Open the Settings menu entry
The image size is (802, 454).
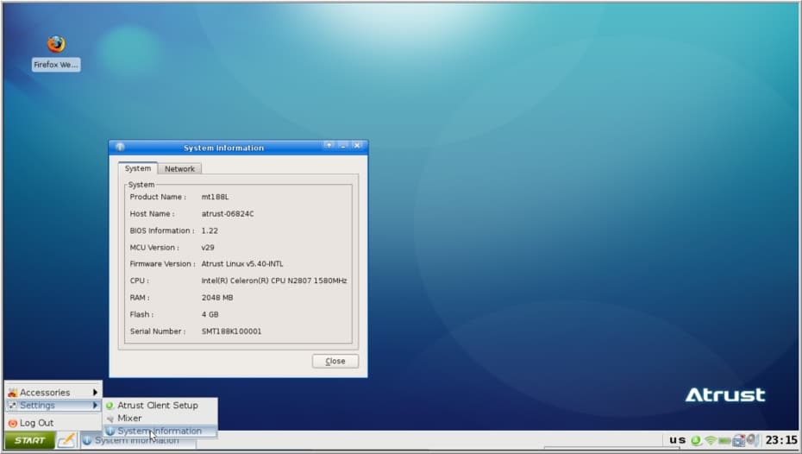pos(53,406)
